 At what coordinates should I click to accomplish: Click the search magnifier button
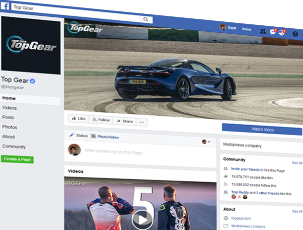click(x=146, y=19)
